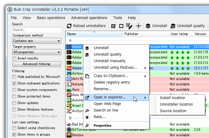Open the Target property All properties dropdown
This screenshot has width=209, height=138.
(37, 52)
